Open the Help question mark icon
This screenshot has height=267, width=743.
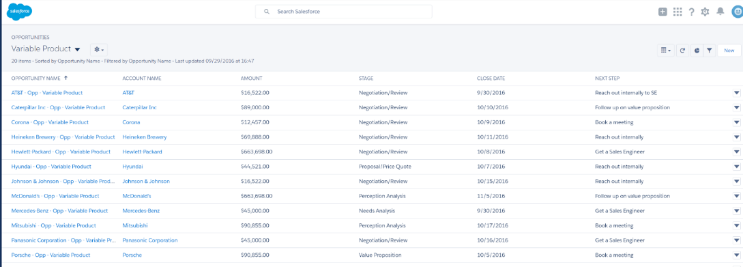(691, 12)
